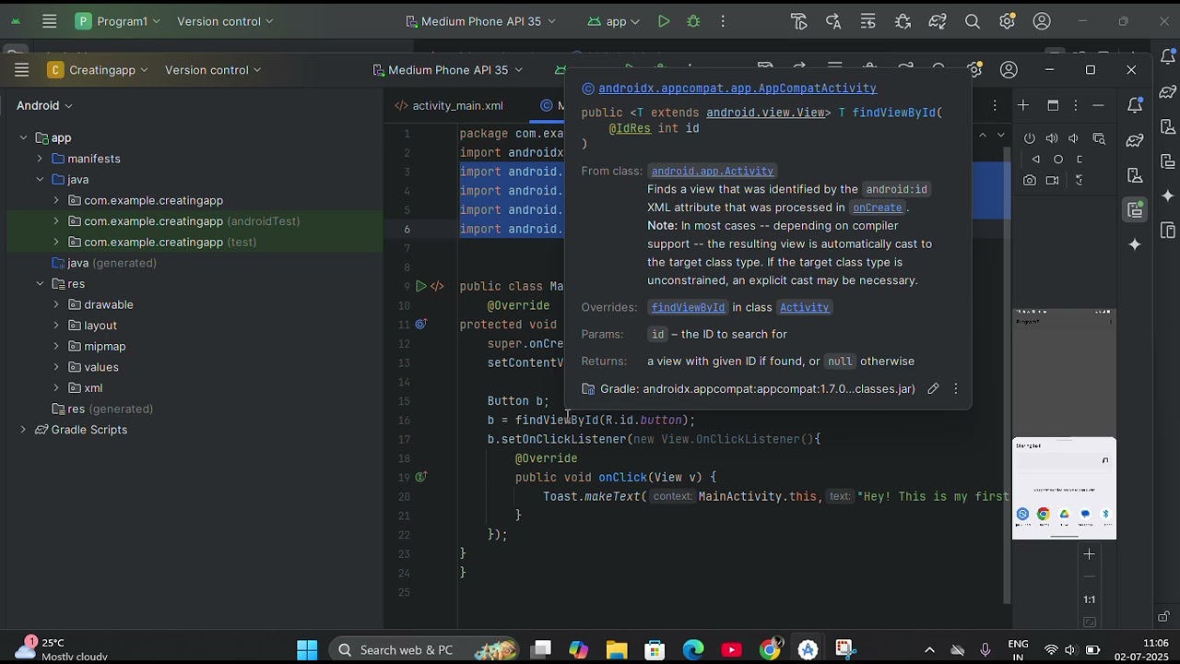
Task: Collapse the res folder
Action: pyautogui.click(x=40, y=284)
